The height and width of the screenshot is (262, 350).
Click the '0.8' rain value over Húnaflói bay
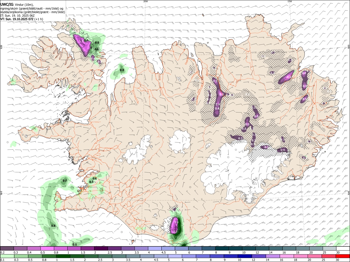click(122, 70)
